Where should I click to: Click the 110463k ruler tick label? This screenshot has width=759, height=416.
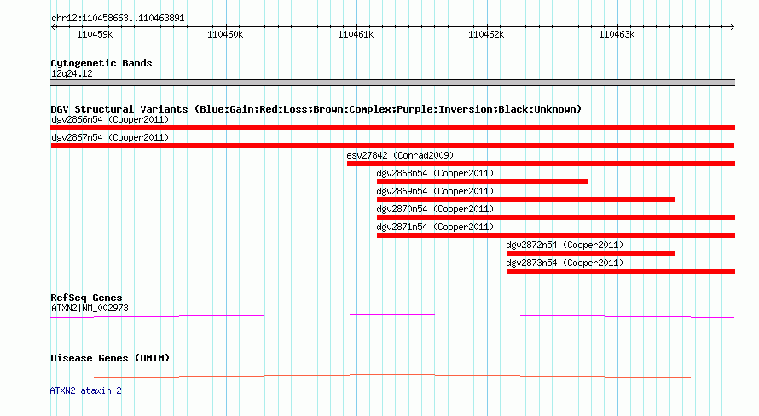tap(617, 34)
